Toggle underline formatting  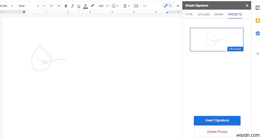click(x=79, y=6)
